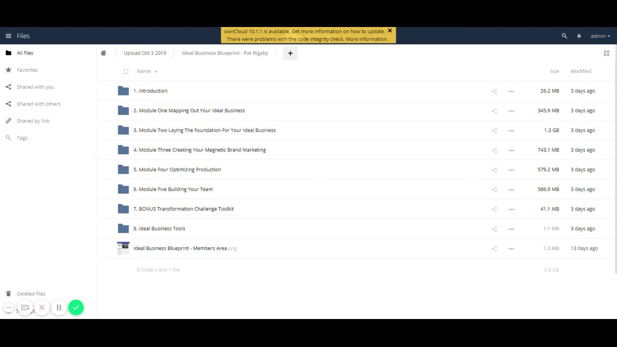Tick the select all files checkbox
The width and height of the screenshot is (617, 347).
(126, 71)
